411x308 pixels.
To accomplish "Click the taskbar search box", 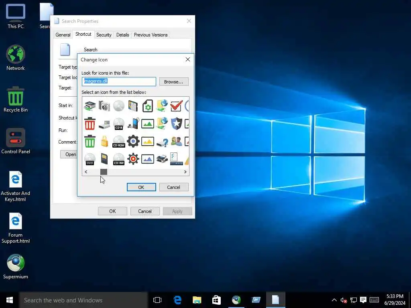I will tap(83, 300).
